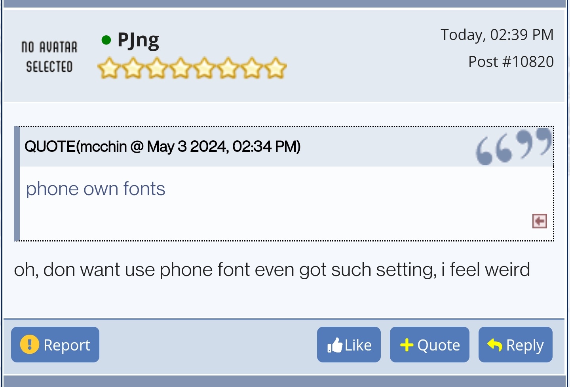Click the large quotation marks graphic
This screenshot has height=387, width=570.
(513, 146)
